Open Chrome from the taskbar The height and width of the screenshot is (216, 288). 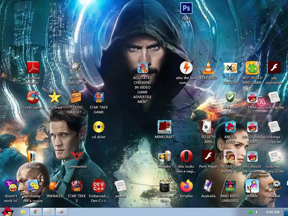click(x=36, y=212)
